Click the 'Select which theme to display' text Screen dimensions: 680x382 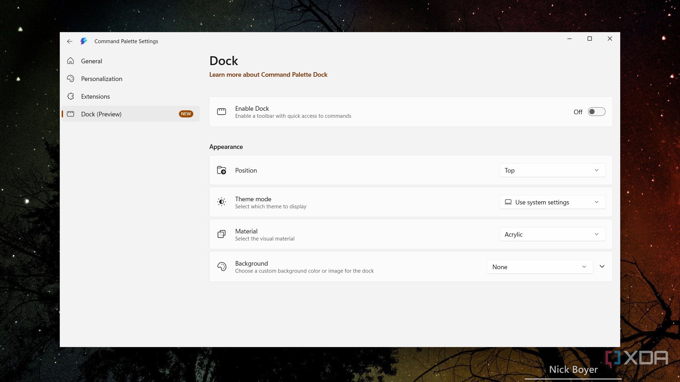click(x=271, y=207)
